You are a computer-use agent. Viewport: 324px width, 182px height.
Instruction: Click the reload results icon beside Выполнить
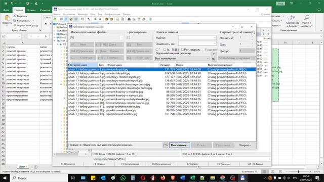tap(166, 145)
